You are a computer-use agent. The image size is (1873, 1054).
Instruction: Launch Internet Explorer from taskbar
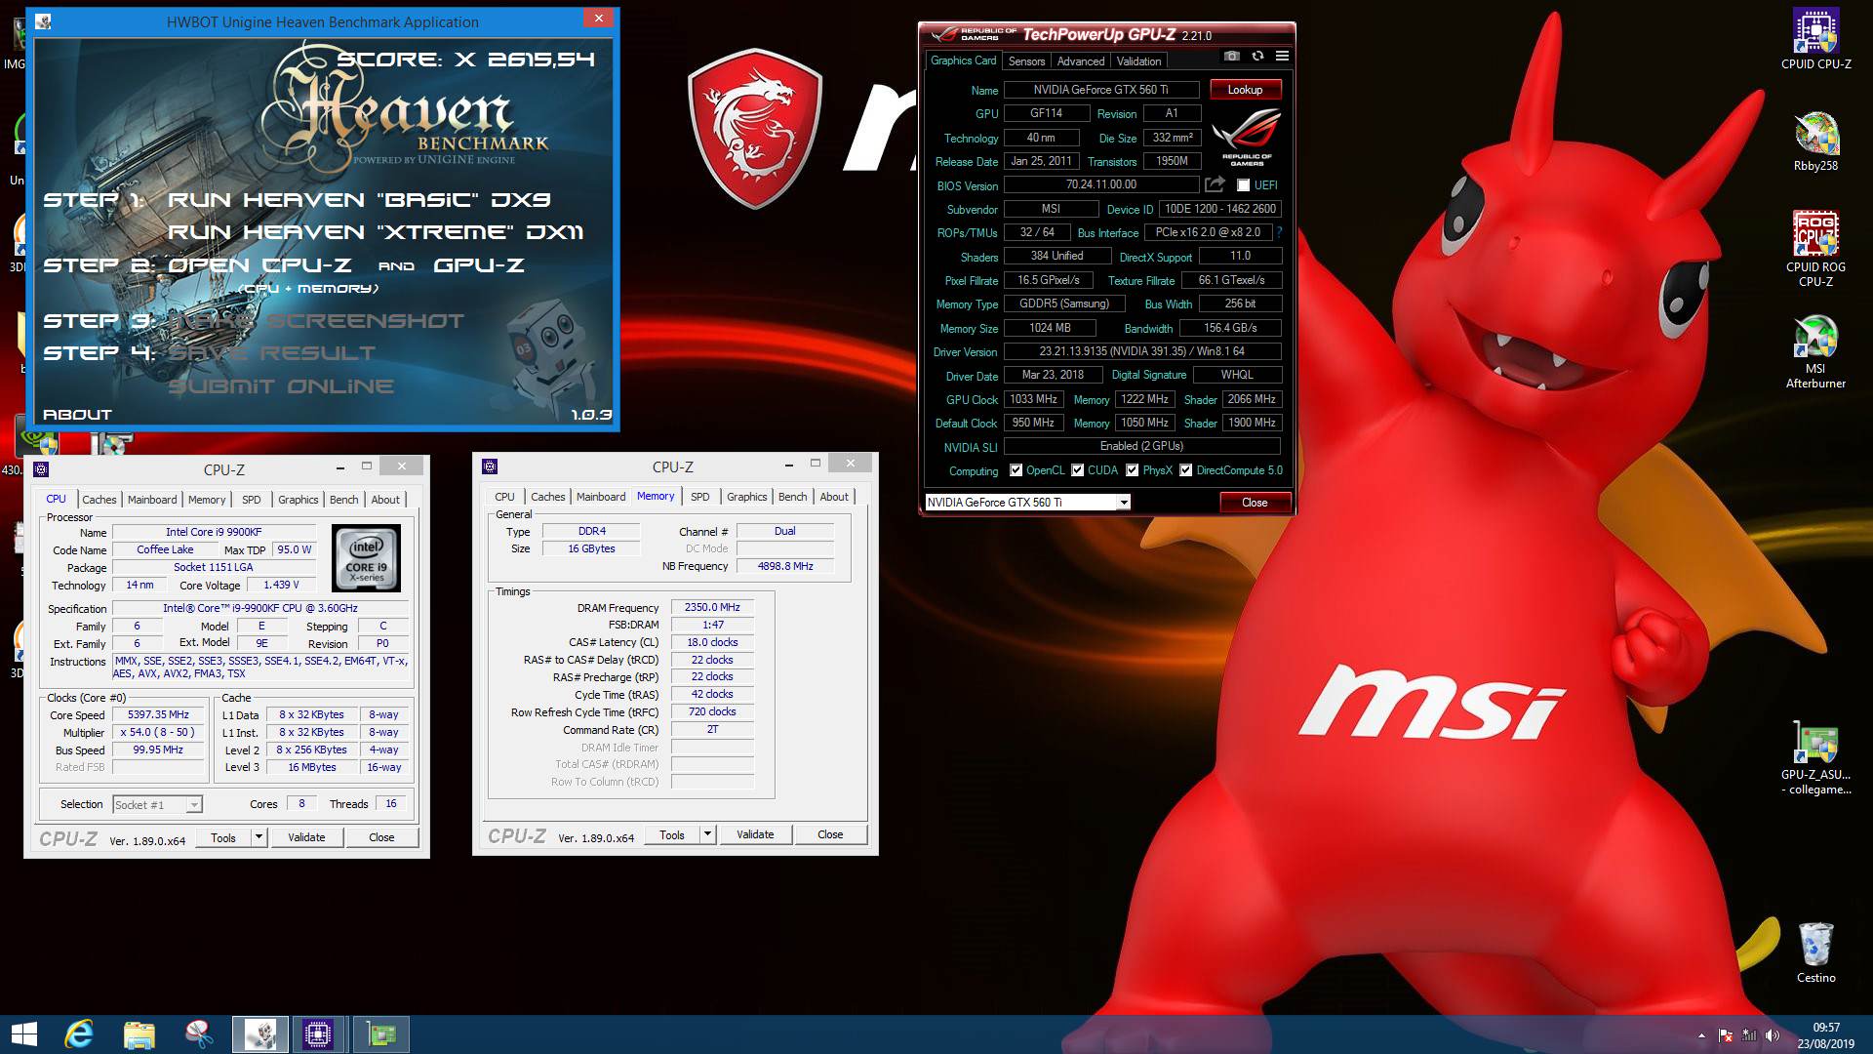[x=78, y=1034]
